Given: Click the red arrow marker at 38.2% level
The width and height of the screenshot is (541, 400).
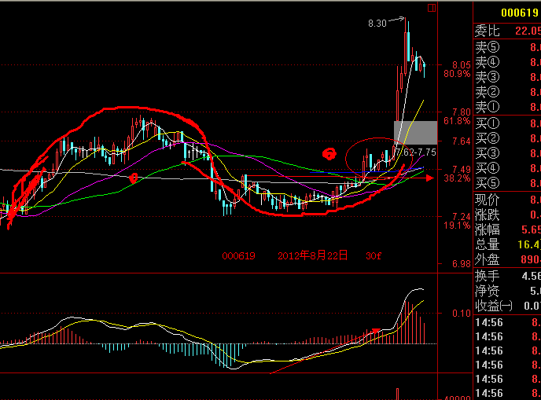Looking at the screenshot, I should 429,178.
